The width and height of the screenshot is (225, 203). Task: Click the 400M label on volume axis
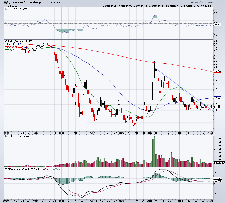coord(217,138)
